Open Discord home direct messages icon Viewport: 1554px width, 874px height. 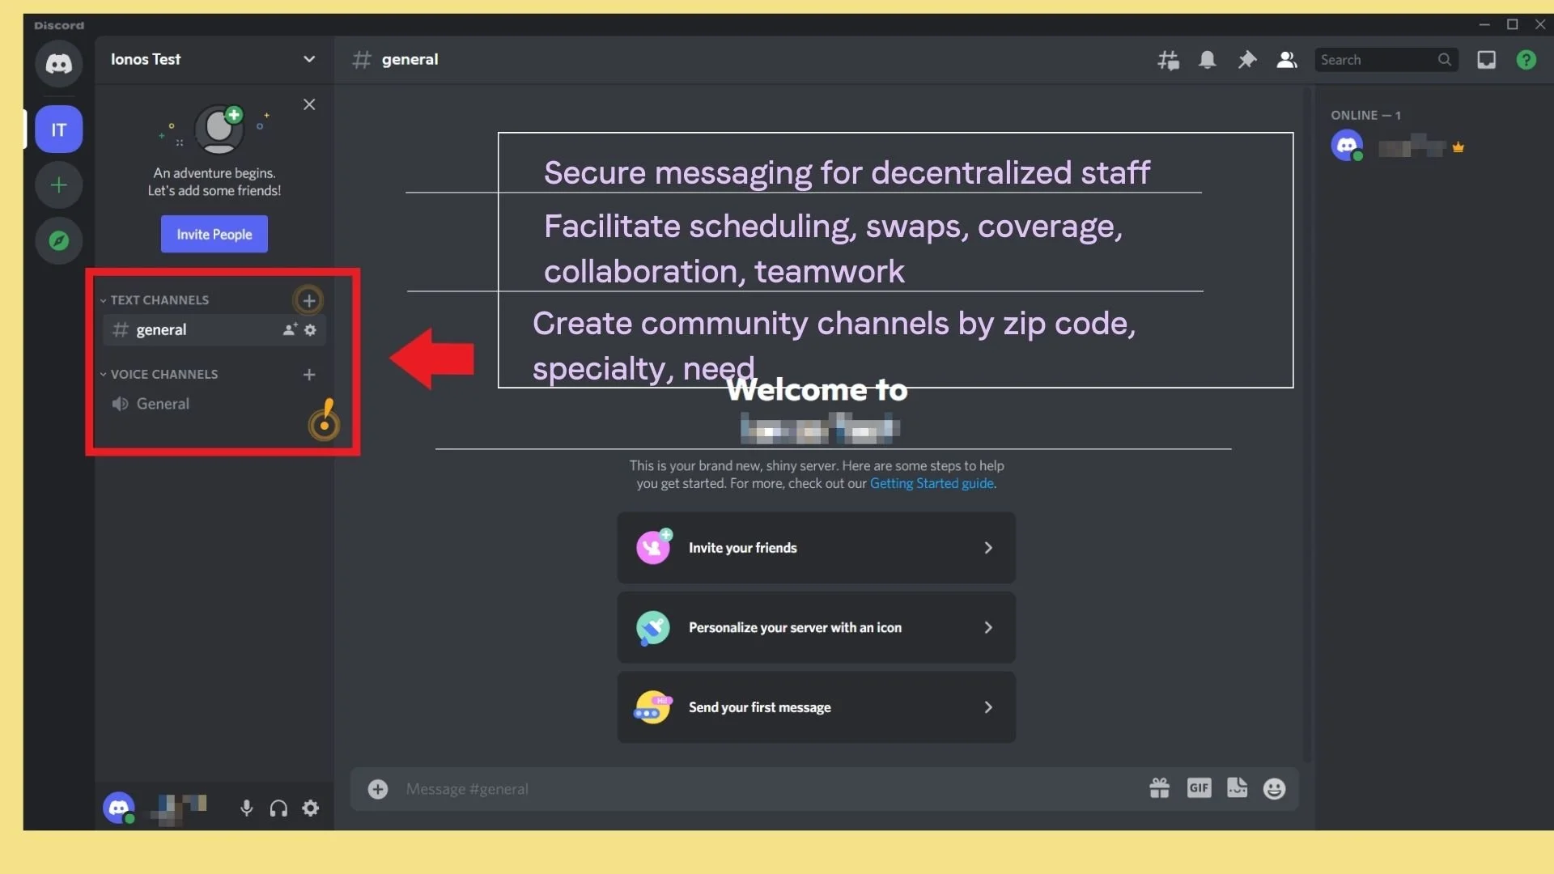click(x=58, y=63)
